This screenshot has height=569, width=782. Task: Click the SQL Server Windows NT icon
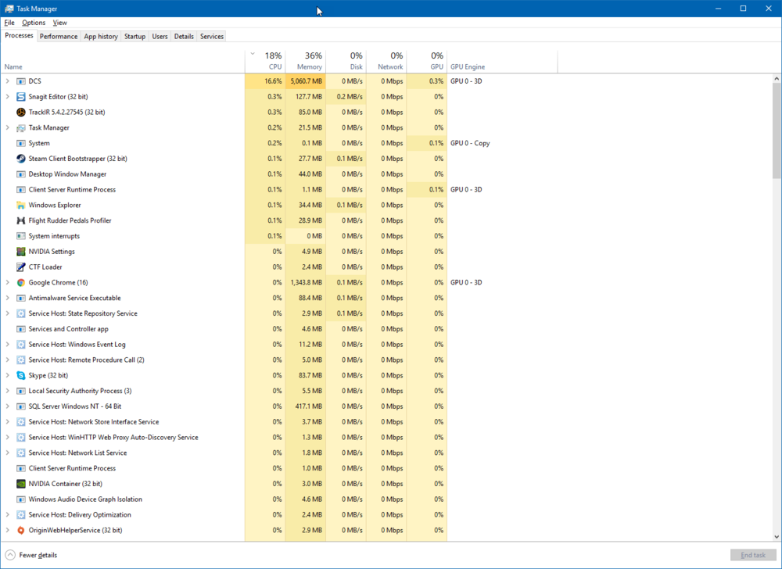pos(21,406)
